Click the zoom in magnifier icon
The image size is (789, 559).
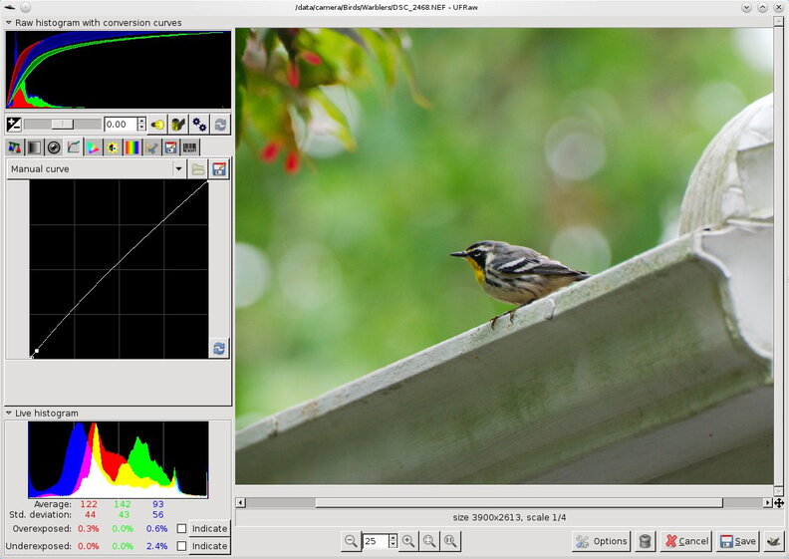click(408, 541)
